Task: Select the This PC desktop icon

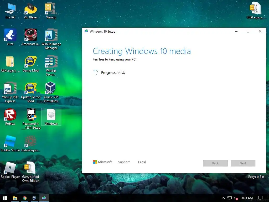Action: pyautogui.click(x=10, y=11)
